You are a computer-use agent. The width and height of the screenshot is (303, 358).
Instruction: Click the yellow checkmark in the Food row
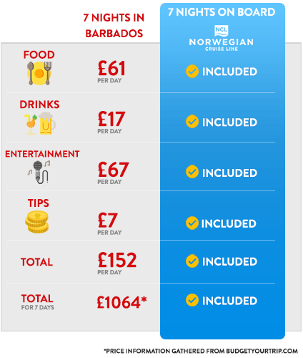192,71
